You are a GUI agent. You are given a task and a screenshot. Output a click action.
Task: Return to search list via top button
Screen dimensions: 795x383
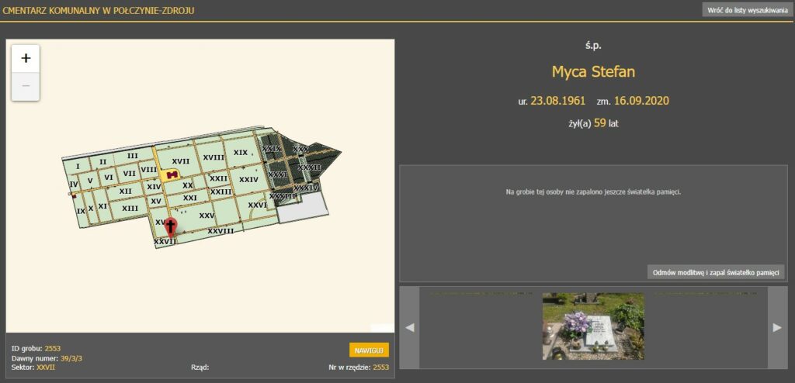[747, 10]
